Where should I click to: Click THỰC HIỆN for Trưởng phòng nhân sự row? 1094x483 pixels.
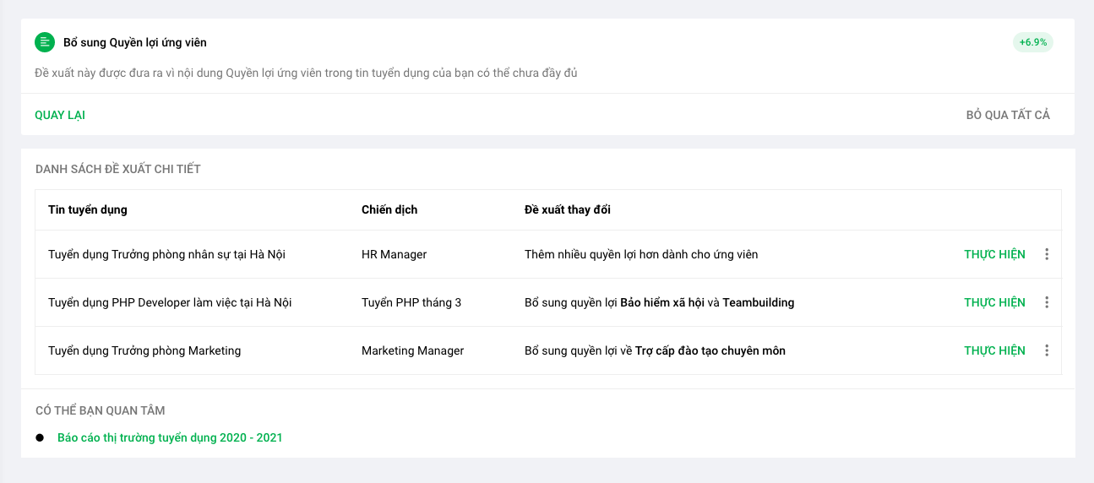tap(995, 254)
